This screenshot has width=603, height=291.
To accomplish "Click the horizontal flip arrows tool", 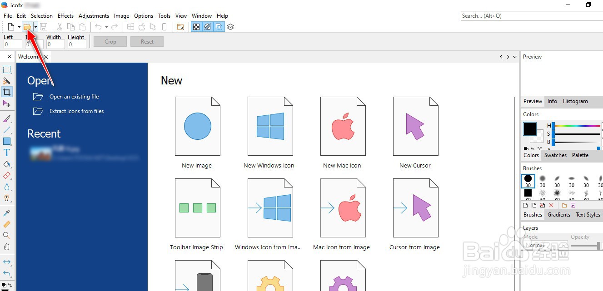I will (x=7, y=262).
